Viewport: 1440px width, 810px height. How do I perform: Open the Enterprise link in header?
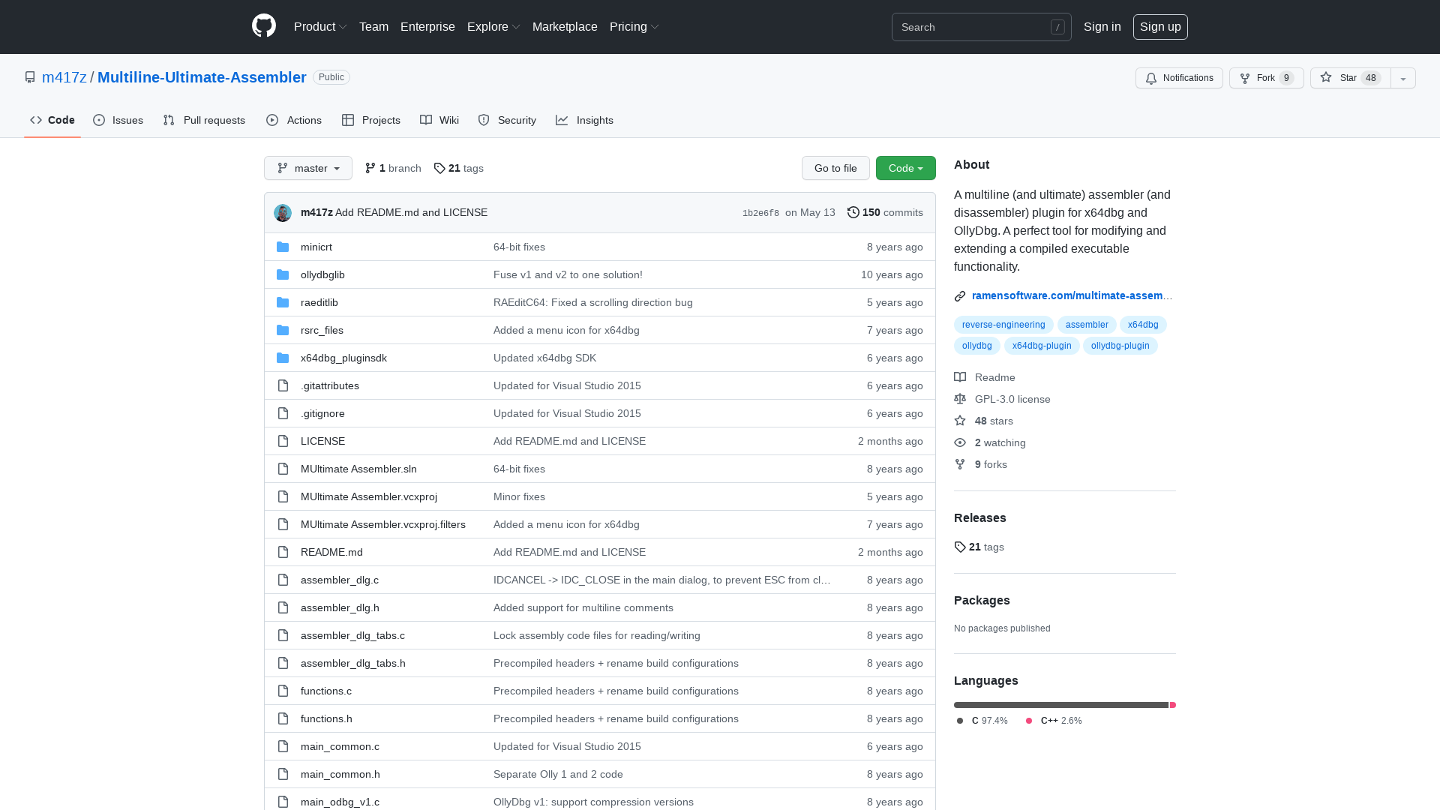427,27
